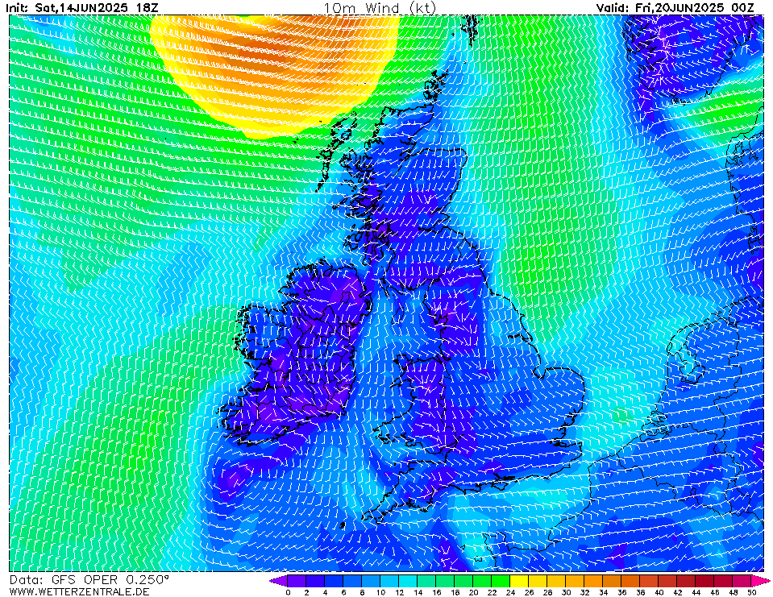Click the legend value label '10'
The image size is (773, 597).
click(x=380, y=592)
